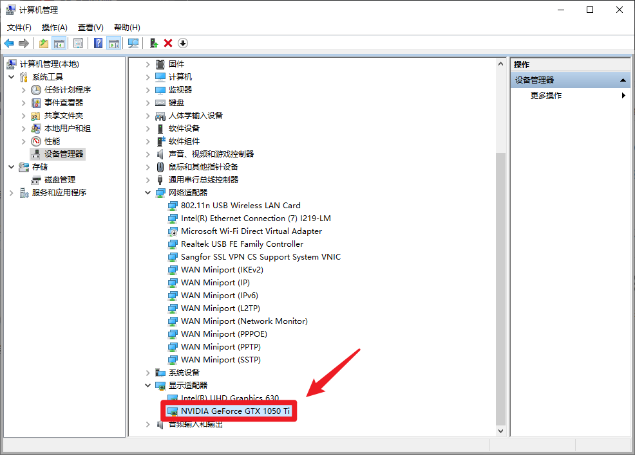Collapse the 网络适配器 category

point(147,192)
